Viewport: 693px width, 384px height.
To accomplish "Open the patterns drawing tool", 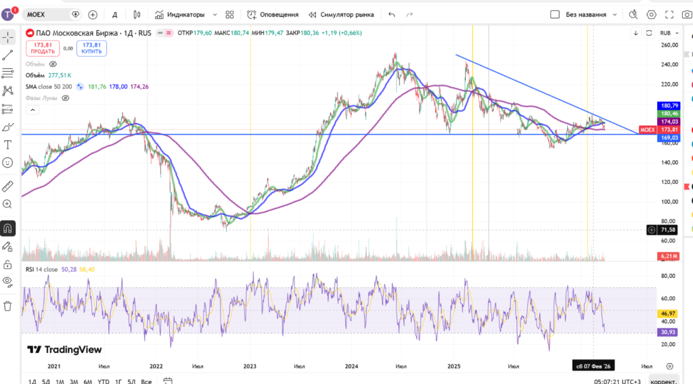I will 8,91.
